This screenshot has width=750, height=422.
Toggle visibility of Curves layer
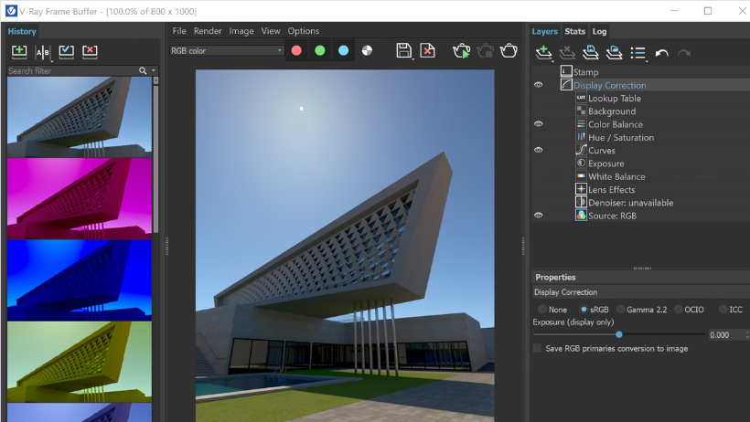pyautogui.click(x=538, y=150)
